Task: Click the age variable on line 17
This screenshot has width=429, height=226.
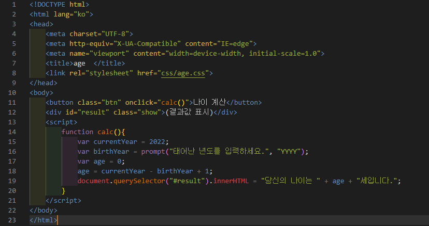Action: click(99, 162)
